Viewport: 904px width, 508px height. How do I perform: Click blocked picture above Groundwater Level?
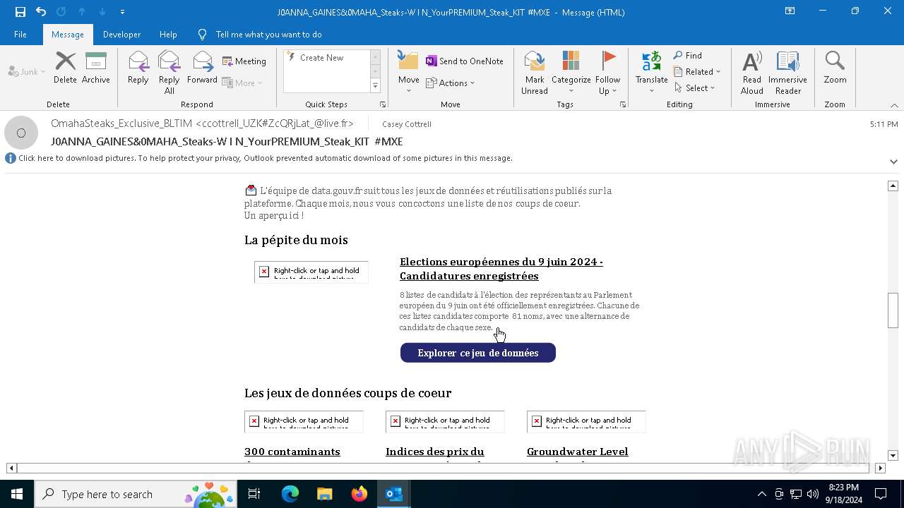(x=586, y=421)
